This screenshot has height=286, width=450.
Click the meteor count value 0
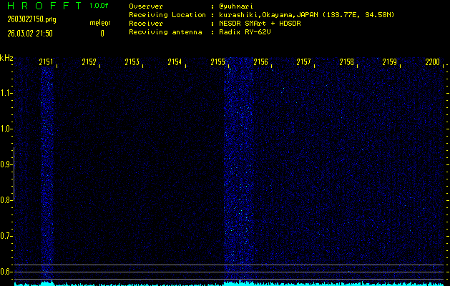click(x=102, y=34)
